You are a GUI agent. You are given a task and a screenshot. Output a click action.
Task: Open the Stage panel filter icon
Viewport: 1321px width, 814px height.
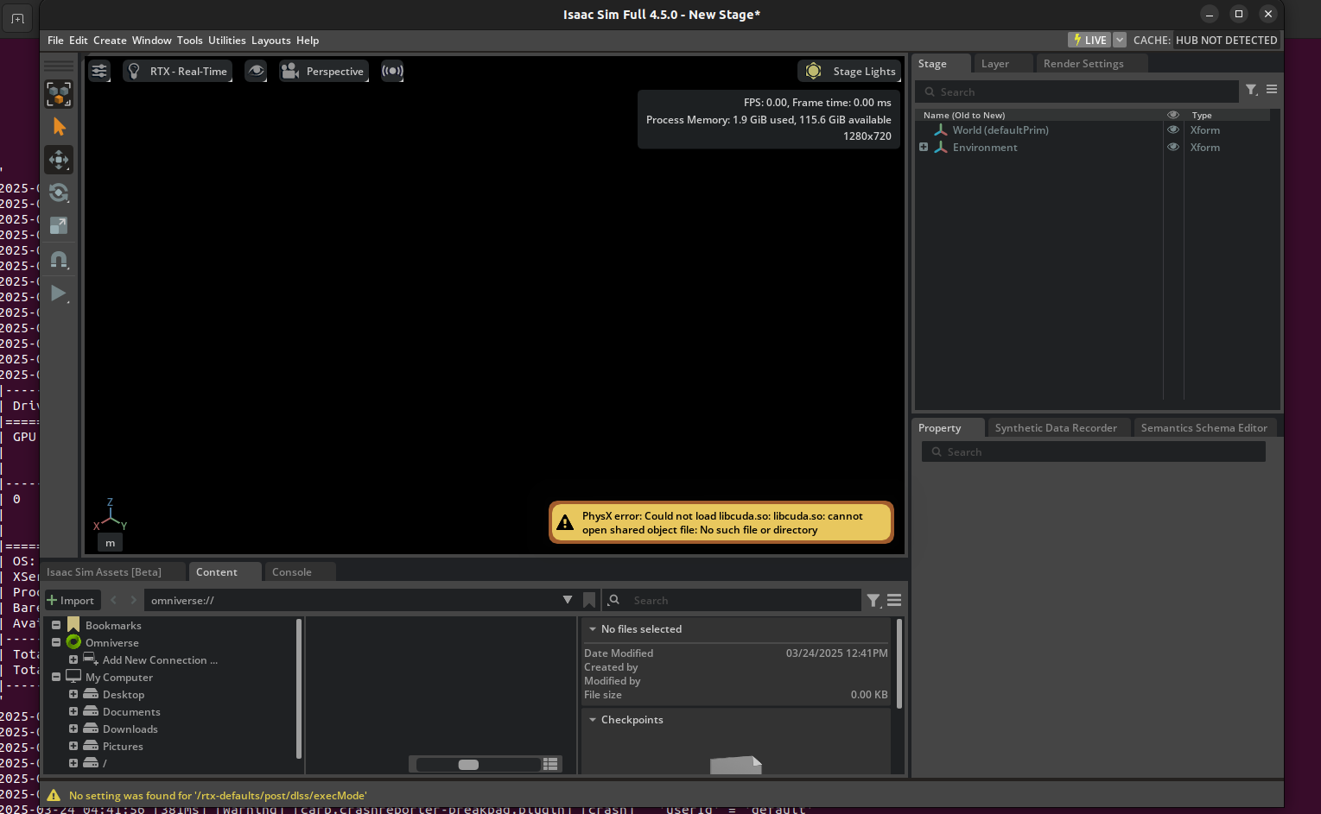click(1251, 90)
